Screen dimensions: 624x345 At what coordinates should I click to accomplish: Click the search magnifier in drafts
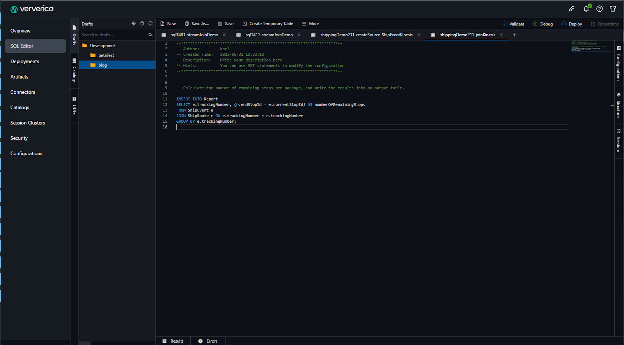pyautogui.click(x=150, y=35)
